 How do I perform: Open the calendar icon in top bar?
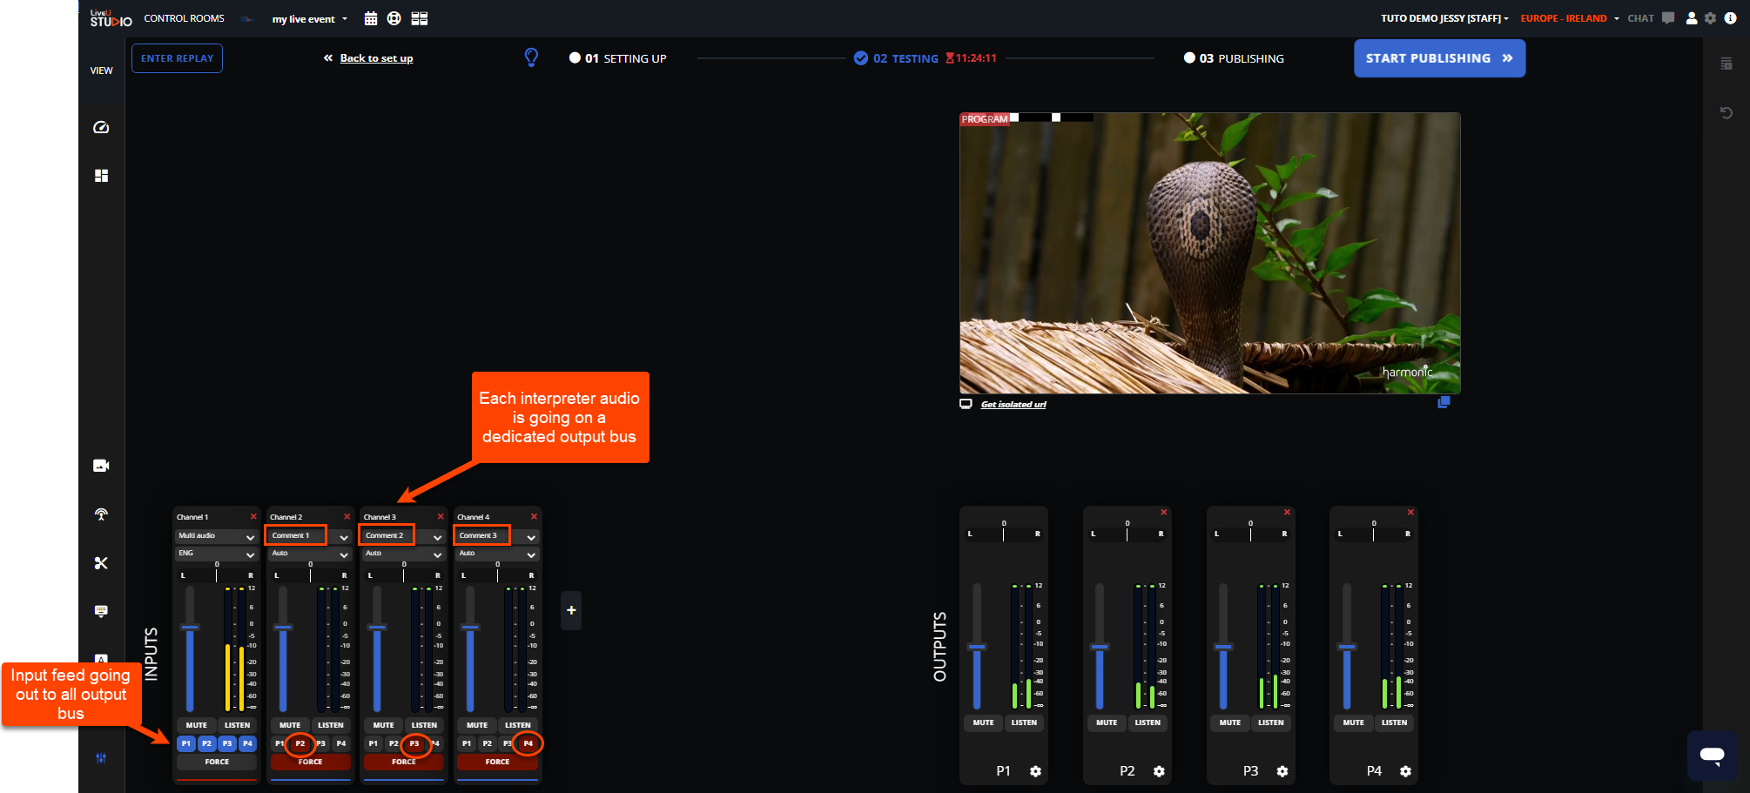coord(371,18)
